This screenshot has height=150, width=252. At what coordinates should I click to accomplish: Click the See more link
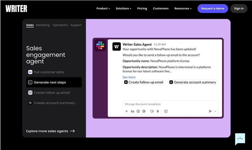pos(129,77)
